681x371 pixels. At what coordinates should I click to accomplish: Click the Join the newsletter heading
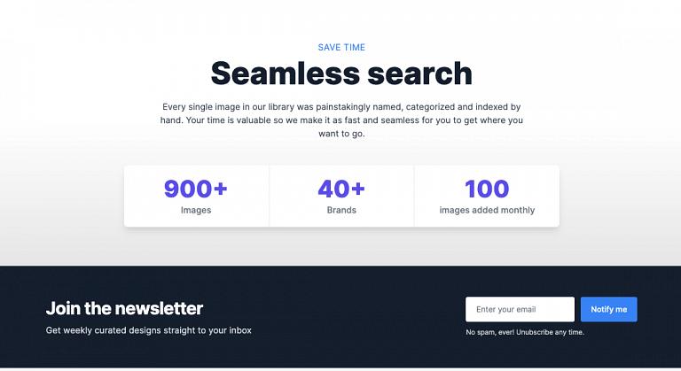(124, 308)
